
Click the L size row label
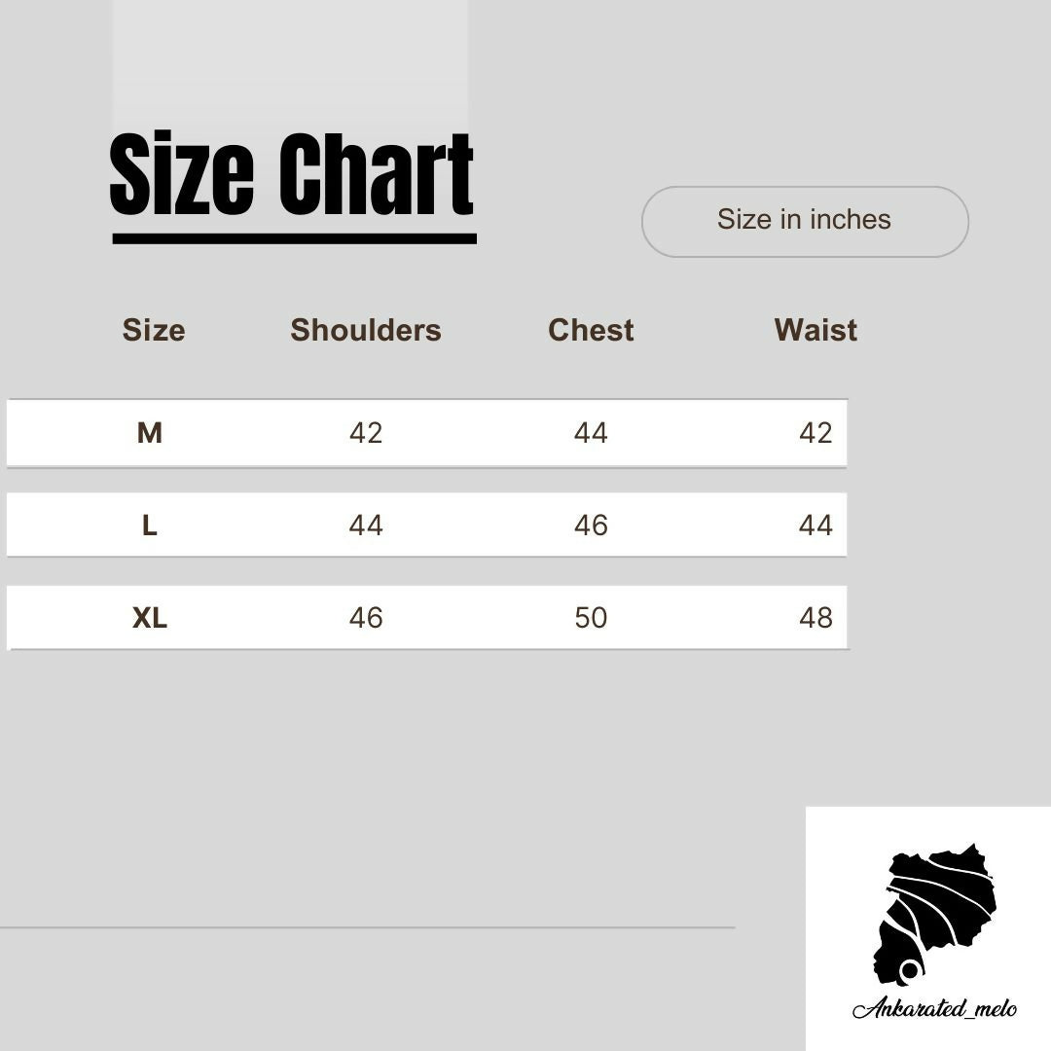[x=149, y=525]
